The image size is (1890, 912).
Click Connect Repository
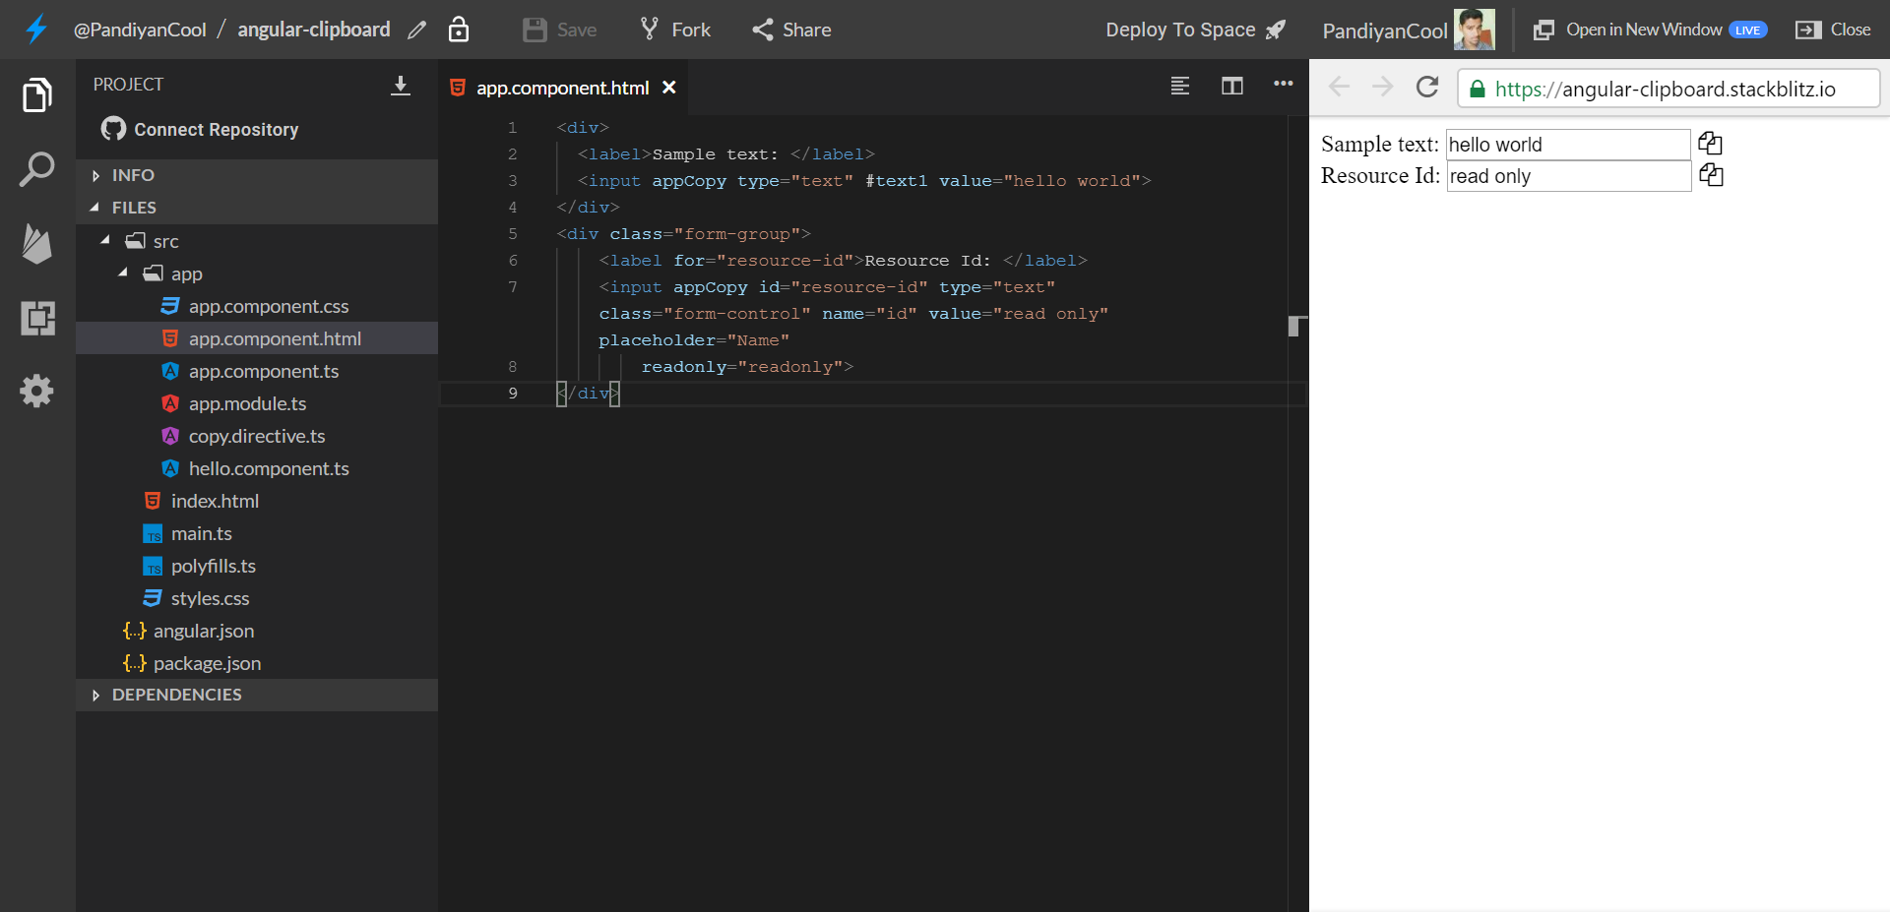click(x=215, y=129)
